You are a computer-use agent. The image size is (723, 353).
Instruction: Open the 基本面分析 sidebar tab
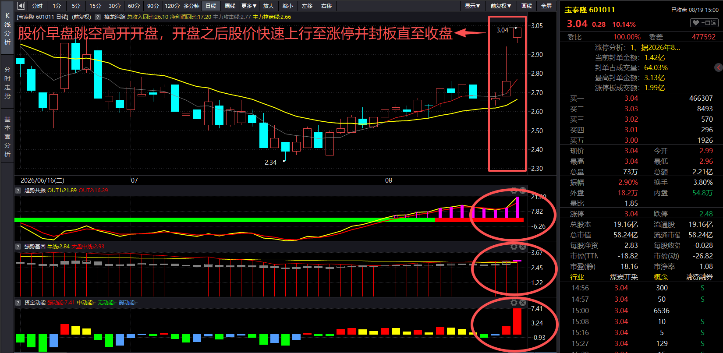coord(7,136)
